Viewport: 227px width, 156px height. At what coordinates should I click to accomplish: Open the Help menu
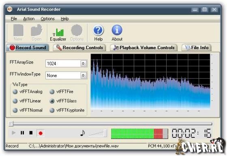(x=65, y=19)
